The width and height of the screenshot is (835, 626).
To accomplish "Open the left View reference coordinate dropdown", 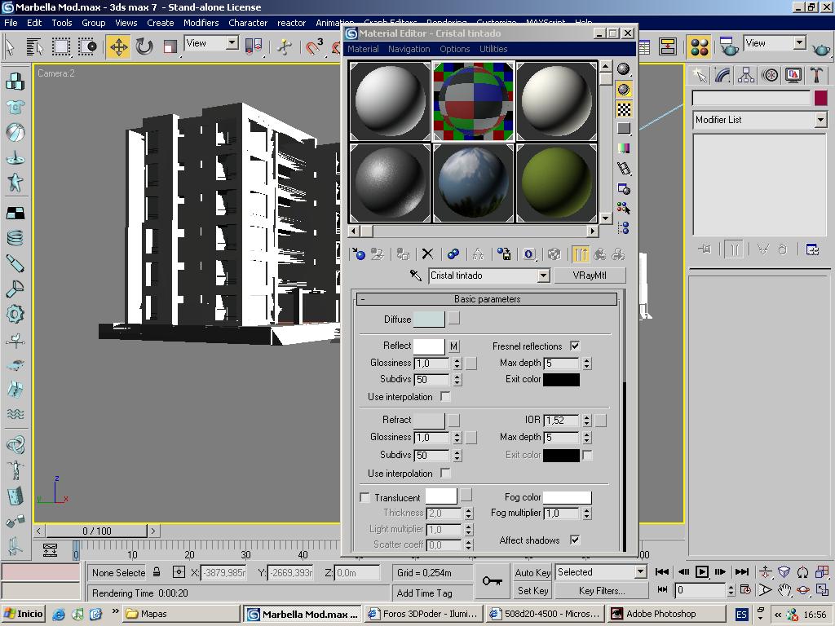I will click(232, 43).
